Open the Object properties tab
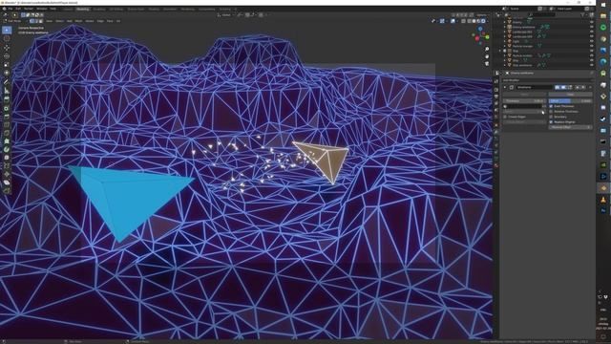This screenshot has height=344, width=611. coord(496,125)
